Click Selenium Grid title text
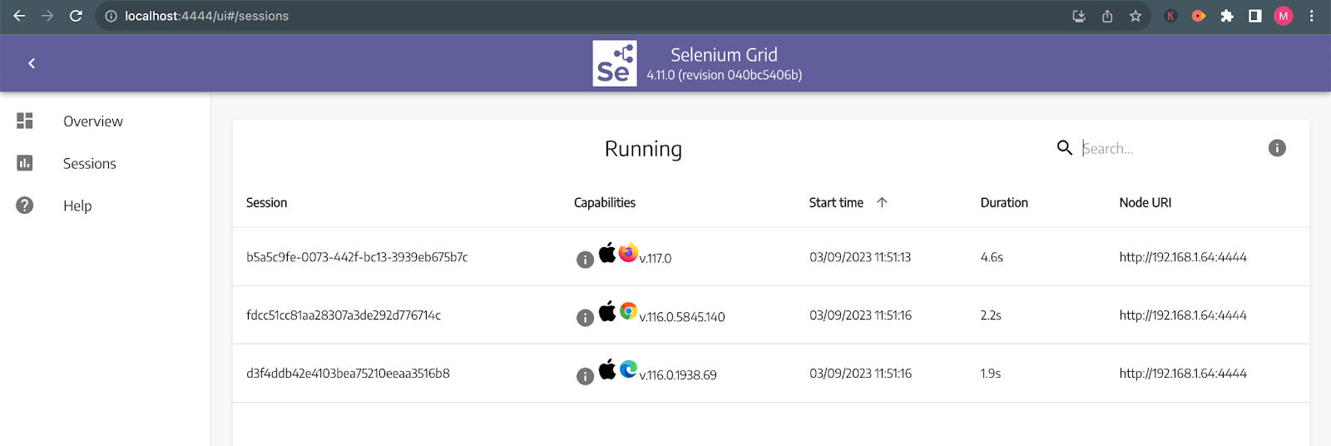The image size is (1331, 446). click(724, 55)
